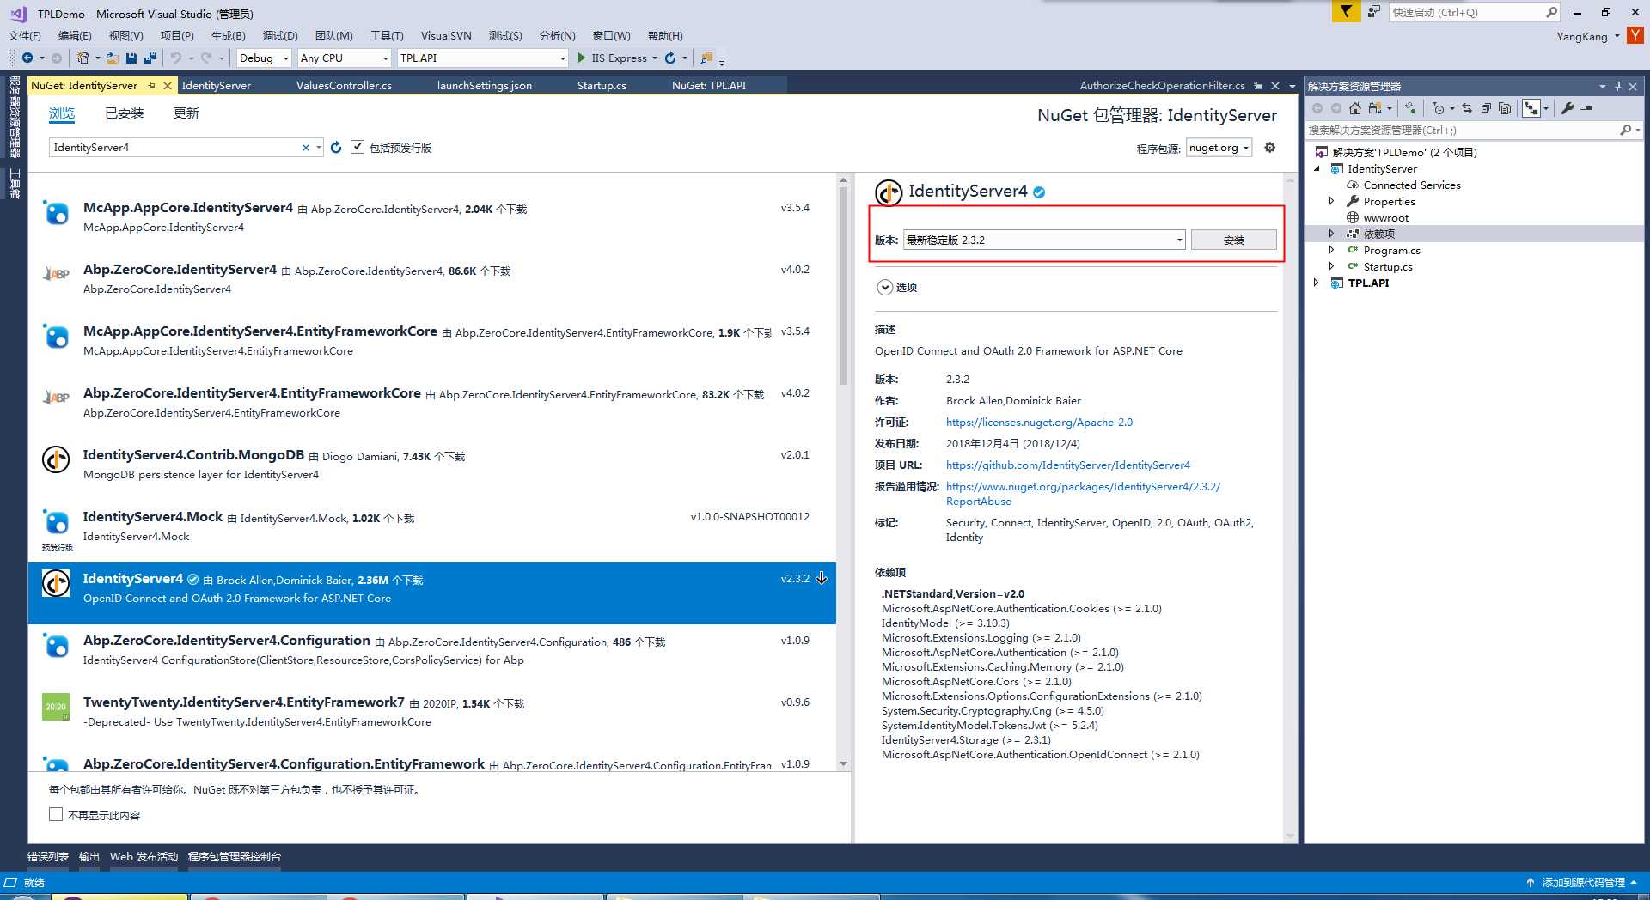Start debugging with IIS Express play button
Viewport: 1650px width, 900px height.
tap(582, 58)
